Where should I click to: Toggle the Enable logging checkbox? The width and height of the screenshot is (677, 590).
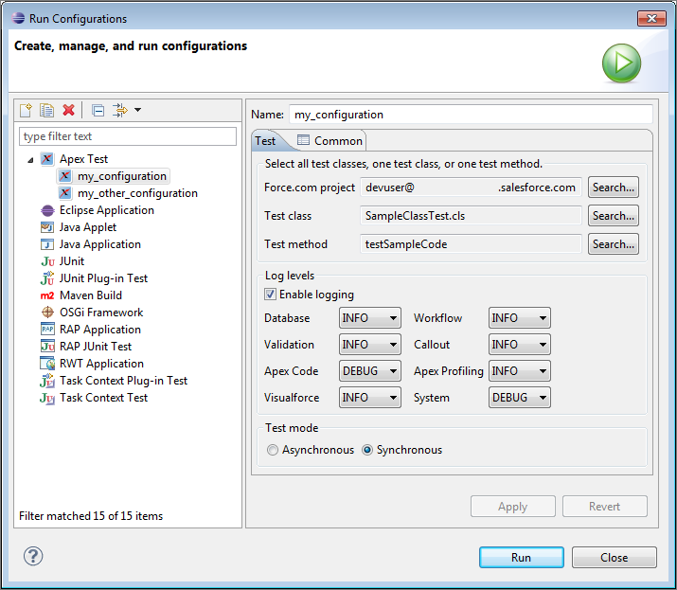pos(270,295)
